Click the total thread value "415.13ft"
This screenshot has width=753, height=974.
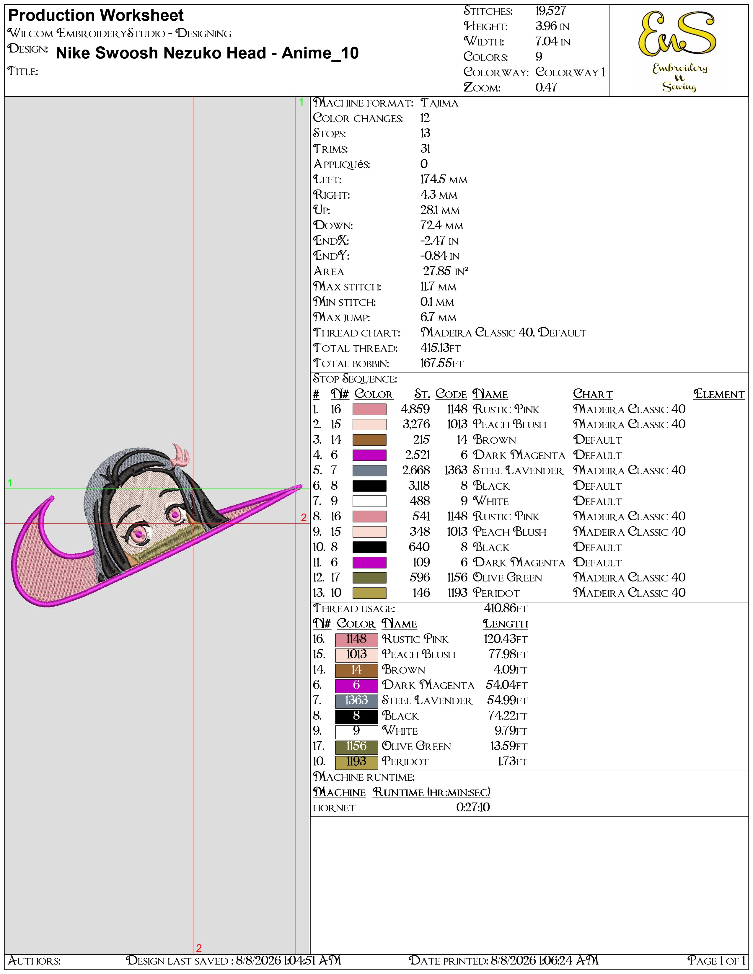(x=441, y=348)
